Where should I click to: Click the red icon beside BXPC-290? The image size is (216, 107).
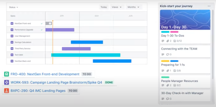click(7, 91)
